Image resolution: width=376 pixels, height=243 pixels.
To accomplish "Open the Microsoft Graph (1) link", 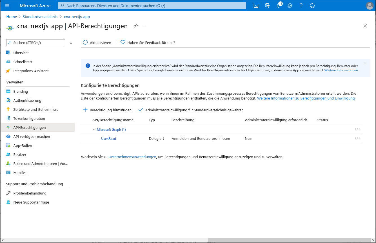I will (111, 130).
